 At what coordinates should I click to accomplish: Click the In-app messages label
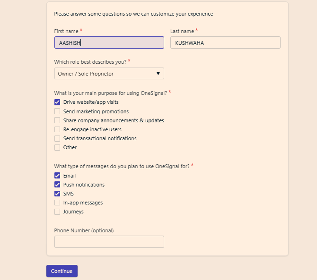click(x=83, y=203)
